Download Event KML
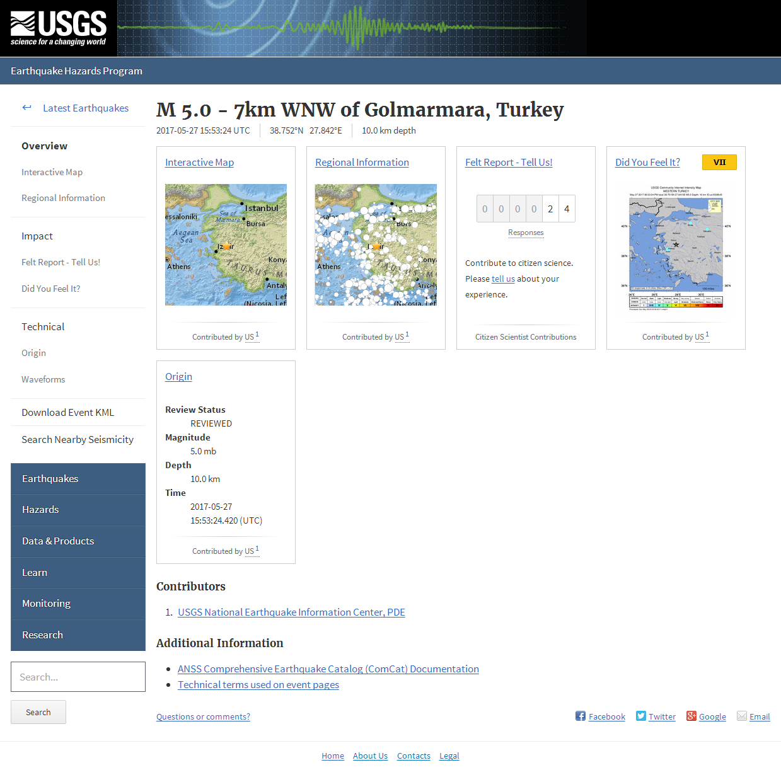The width and height of the screenshot is (781, 770). click(x=67, y=412)
